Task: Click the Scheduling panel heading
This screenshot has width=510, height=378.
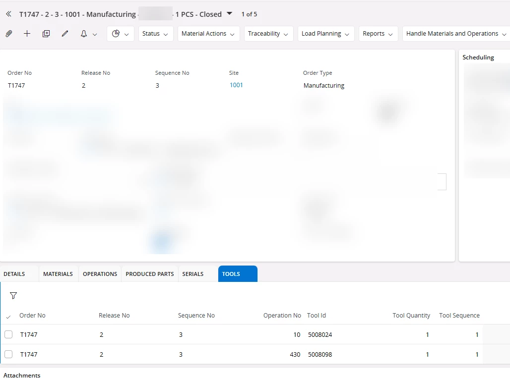Action: (x=478, y=57)
